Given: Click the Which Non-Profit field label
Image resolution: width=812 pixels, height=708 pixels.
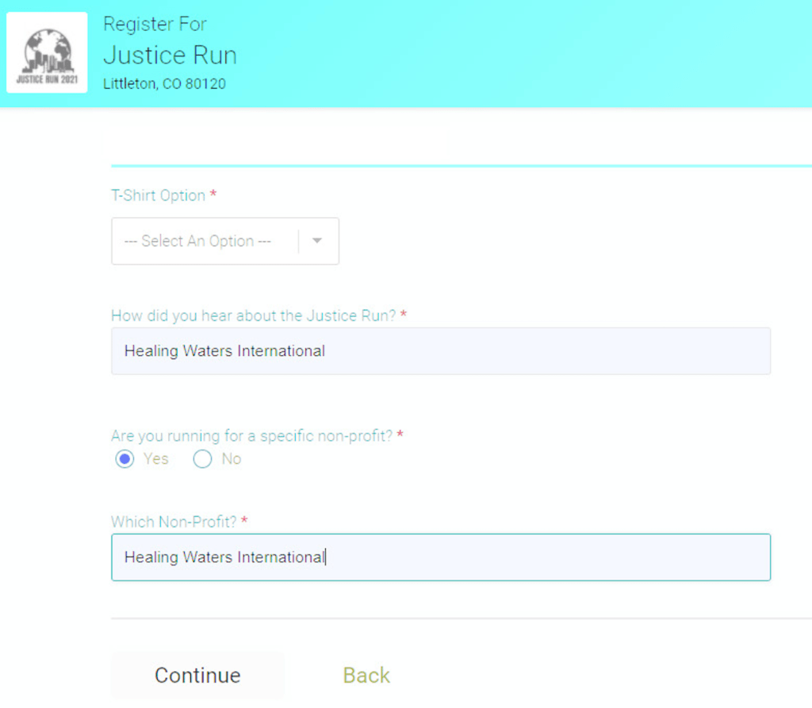Looking at the screenshot, I should tap(174, 522).
